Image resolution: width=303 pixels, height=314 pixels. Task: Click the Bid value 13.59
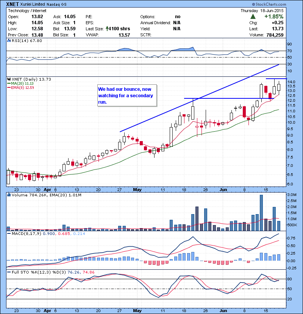pos(70,29)
